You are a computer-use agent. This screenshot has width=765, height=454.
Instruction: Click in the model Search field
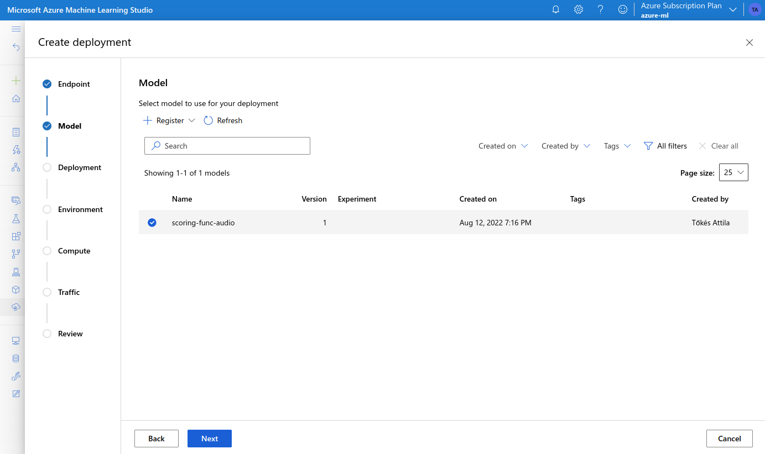click(x=227, y=146)
